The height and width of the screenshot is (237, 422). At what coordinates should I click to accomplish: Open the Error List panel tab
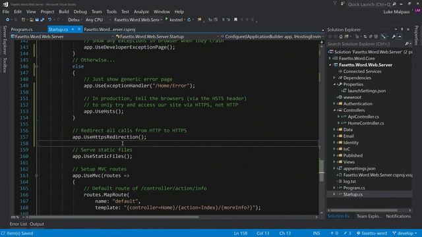click(18, 224)
